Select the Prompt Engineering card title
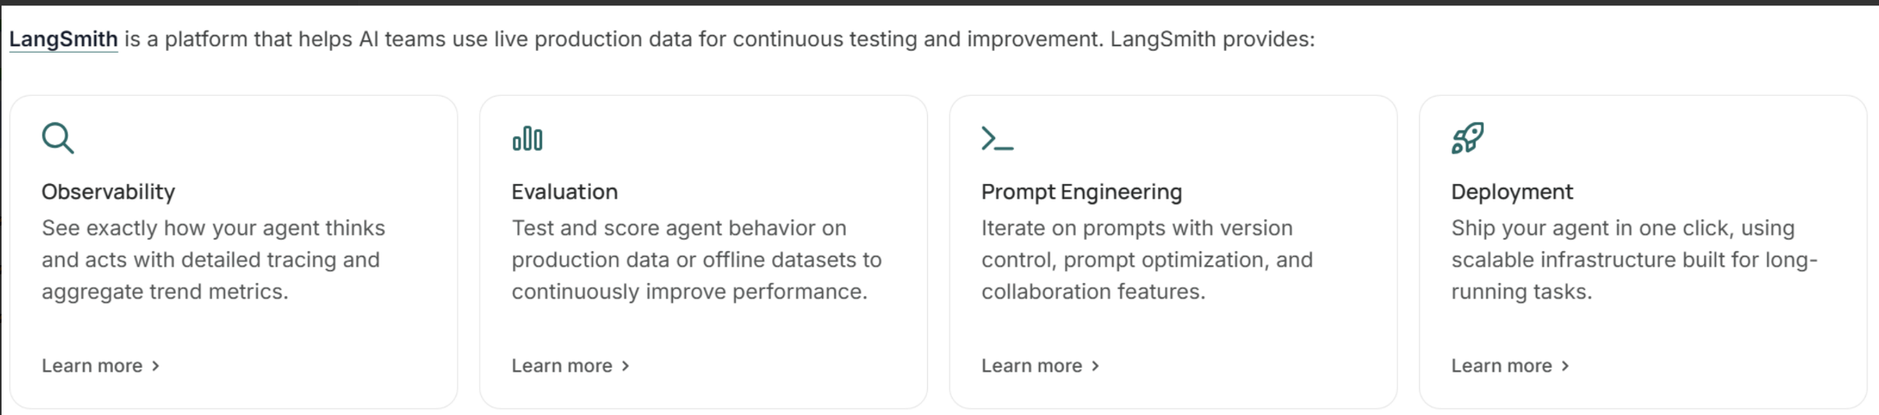 pyautogui.click(x=1081, y=192)
